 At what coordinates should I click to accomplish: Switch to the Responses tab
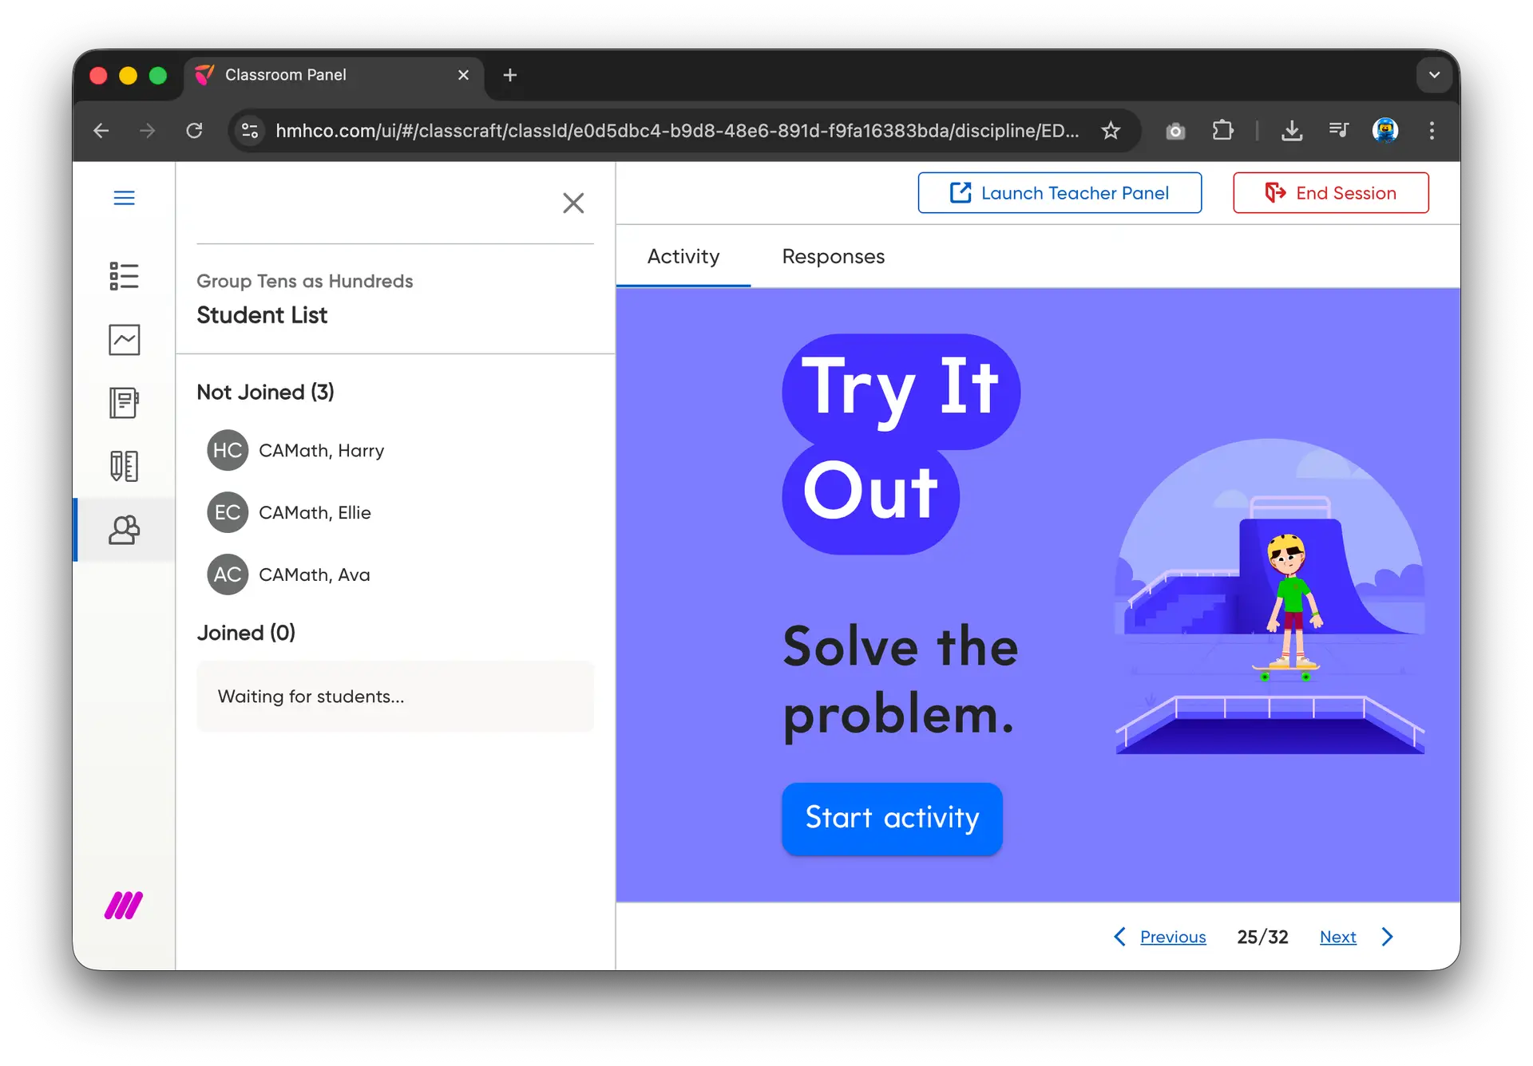(x=833, y=256)
